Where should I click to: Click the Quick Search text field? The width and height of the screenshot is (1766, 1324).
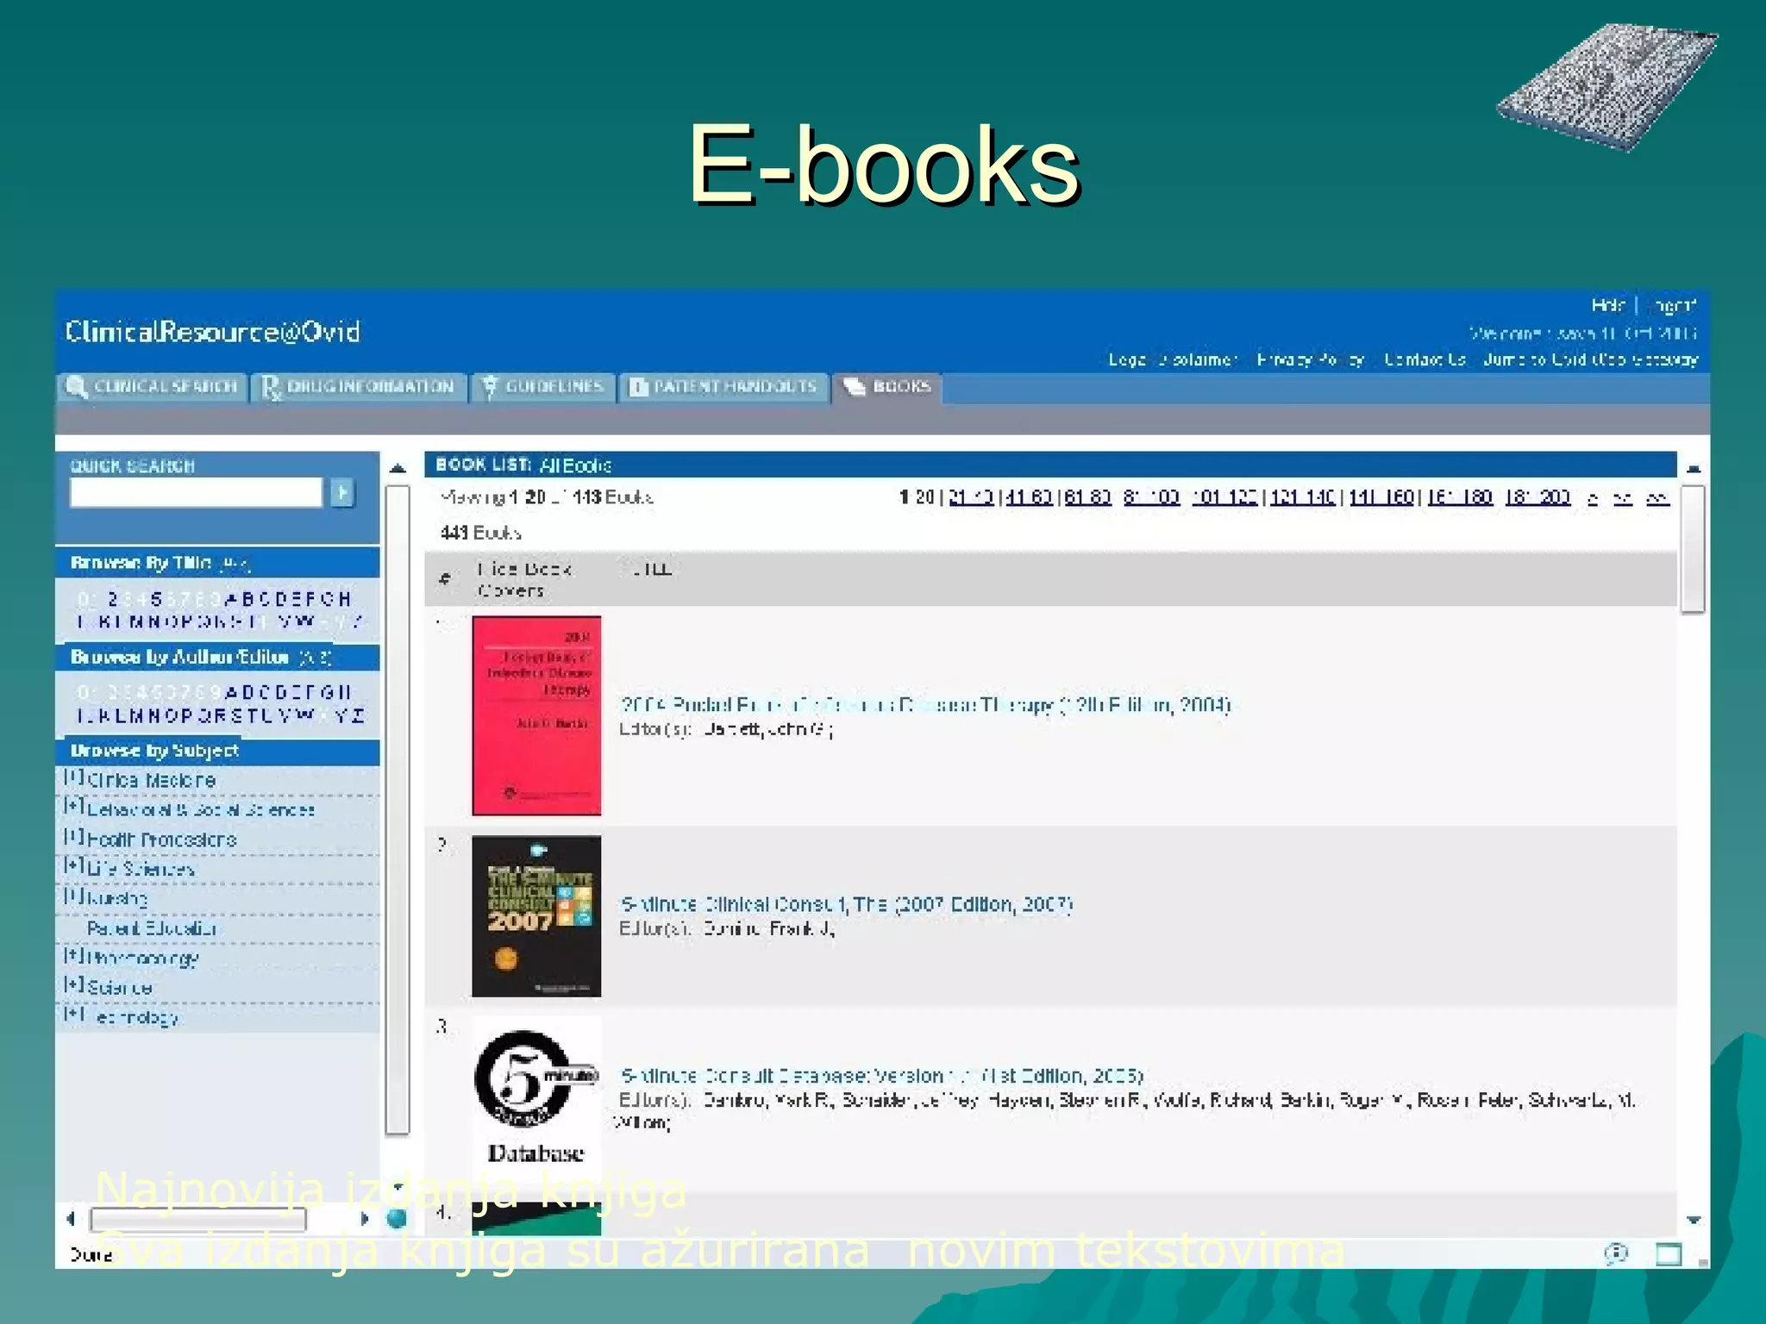196,493
